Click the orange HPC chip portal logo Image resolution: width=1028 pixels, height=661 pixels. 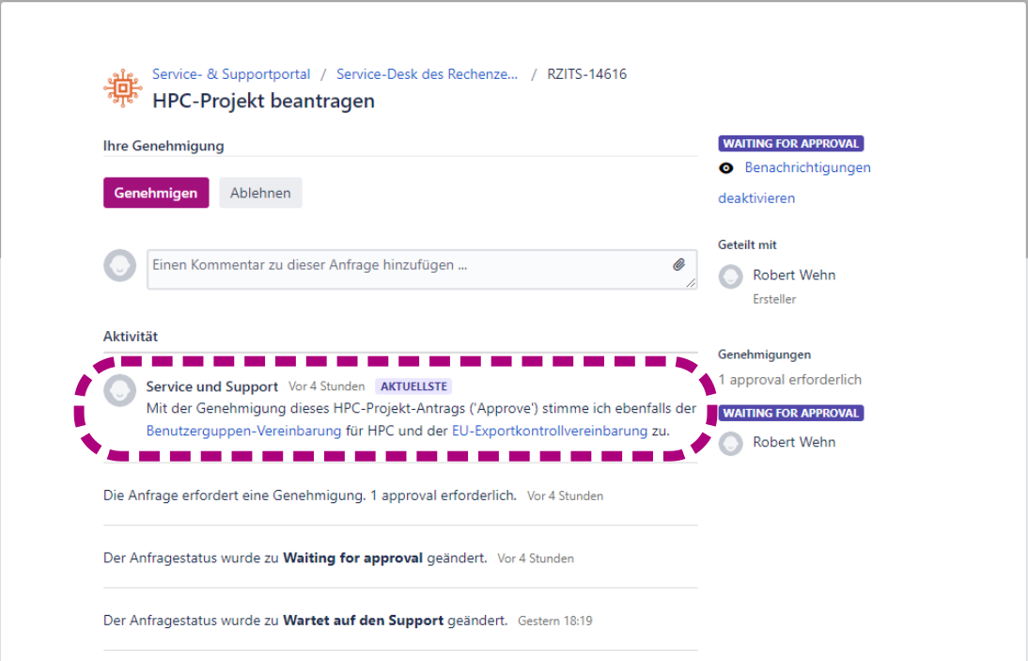tap(122, 87)
